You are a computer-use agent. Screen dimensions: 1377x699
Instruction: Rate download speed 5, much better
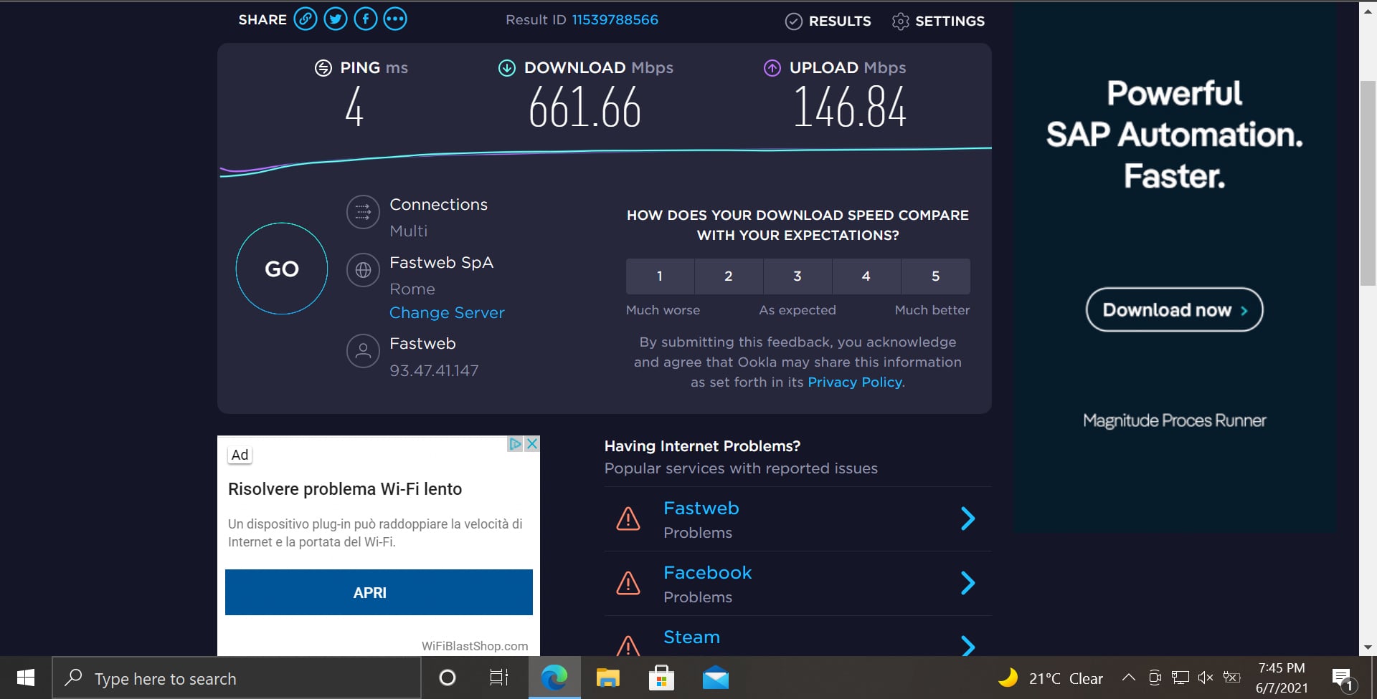click(x=936, y=276)
